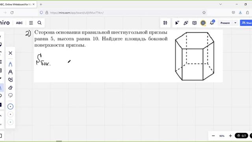252x142 pixels.
Task: Select the Pen drawing tool
Action: (11, 64)
